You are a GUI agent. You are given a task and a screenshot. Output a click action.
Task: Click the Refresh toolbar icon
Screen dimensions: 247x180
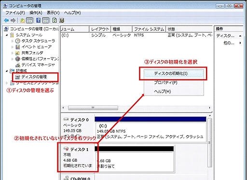coord(55,20)
